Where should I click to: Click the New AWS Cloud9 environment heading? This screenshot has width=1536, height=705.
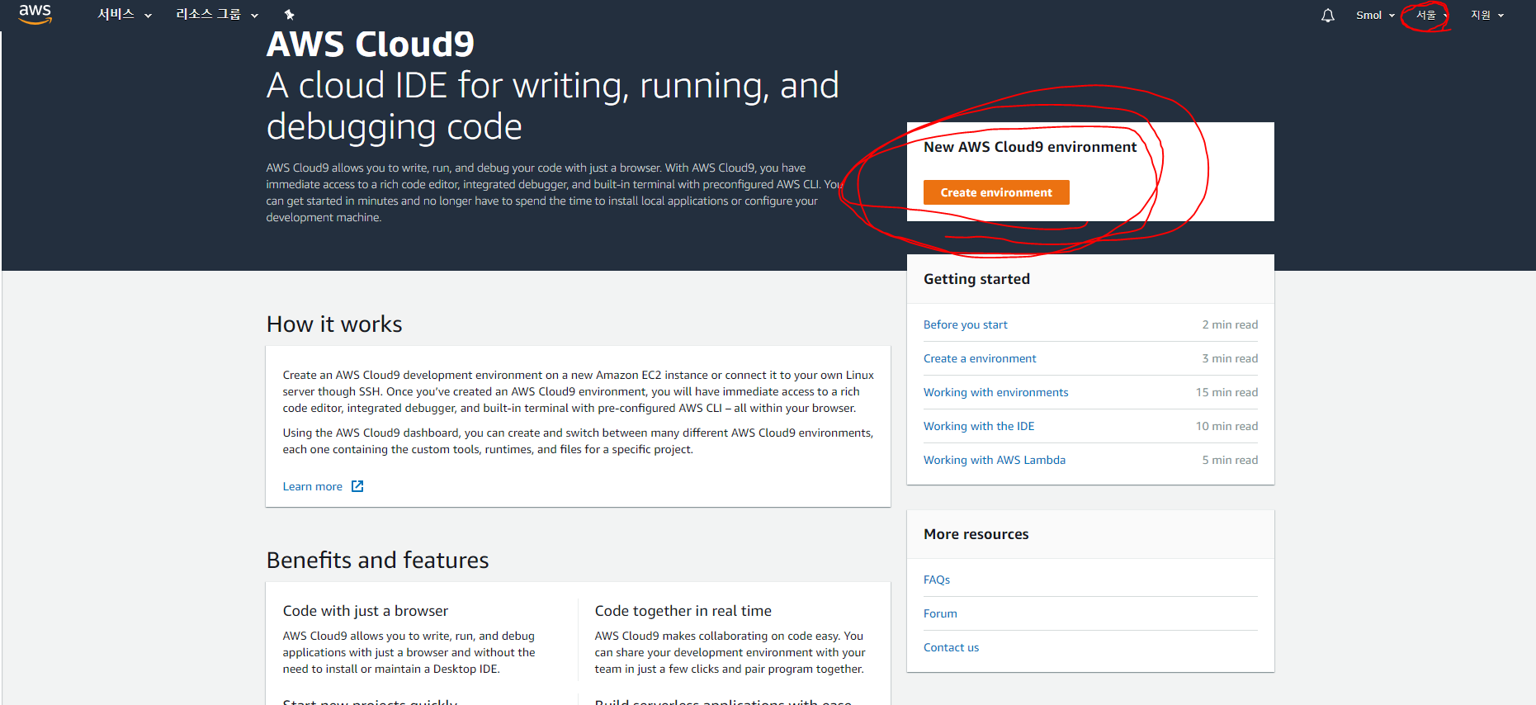click(x=1030, y=147)
